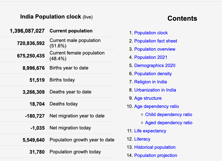Image resolution: width=222 pixels, height=161 pixels.
Task: Select Aged dependency ratio subsection link
Action: click(169, 123)
